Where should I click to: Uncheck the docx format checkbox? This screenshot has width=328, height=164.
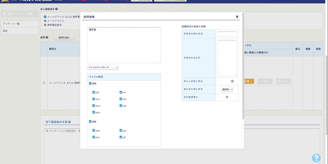pyautogui.click(x=93, y=106)
